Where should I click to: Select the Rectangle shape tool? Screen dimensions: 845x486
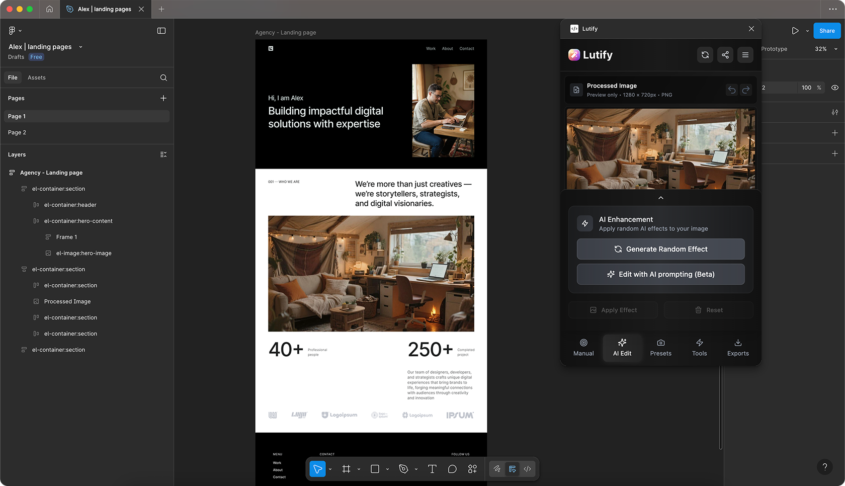coord(375,468)
